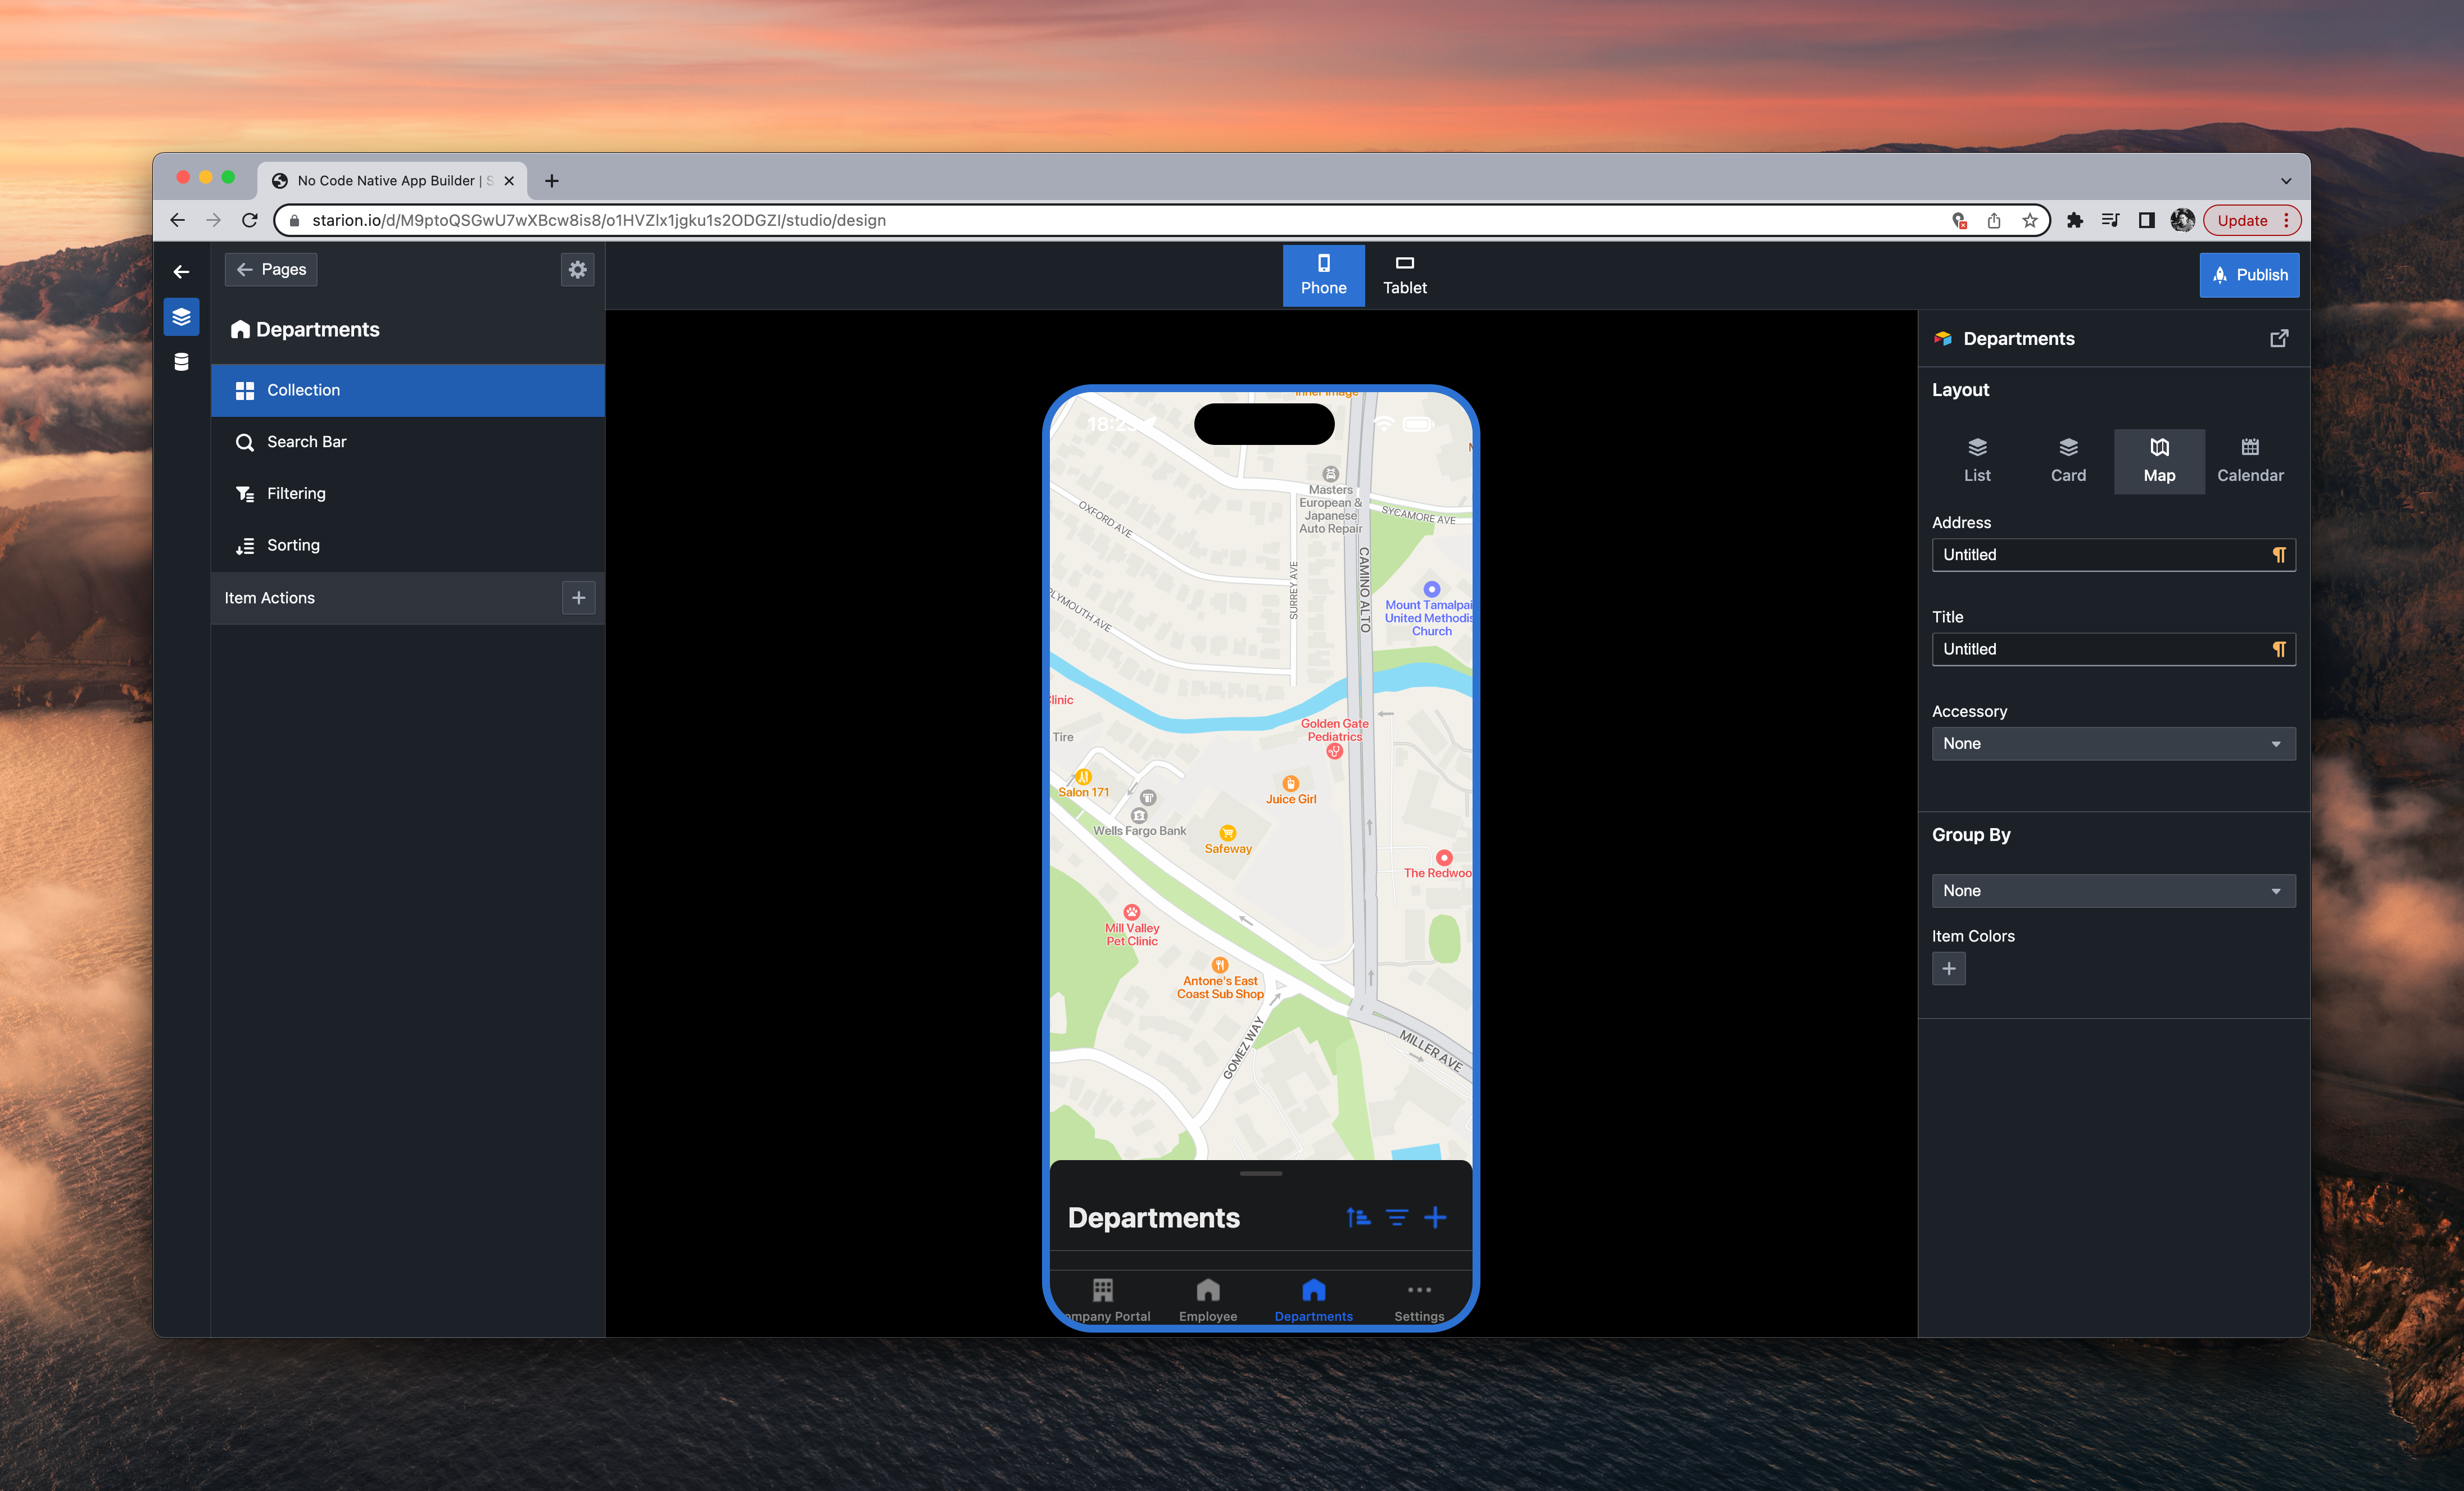Open Departments in external view icon
This screenshot has width=2464, height=1491.
tap(2278, 339)
